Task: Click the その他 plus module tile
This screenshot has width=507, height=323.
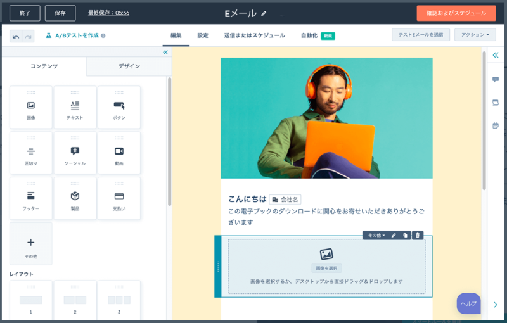Action: [30, 244]
